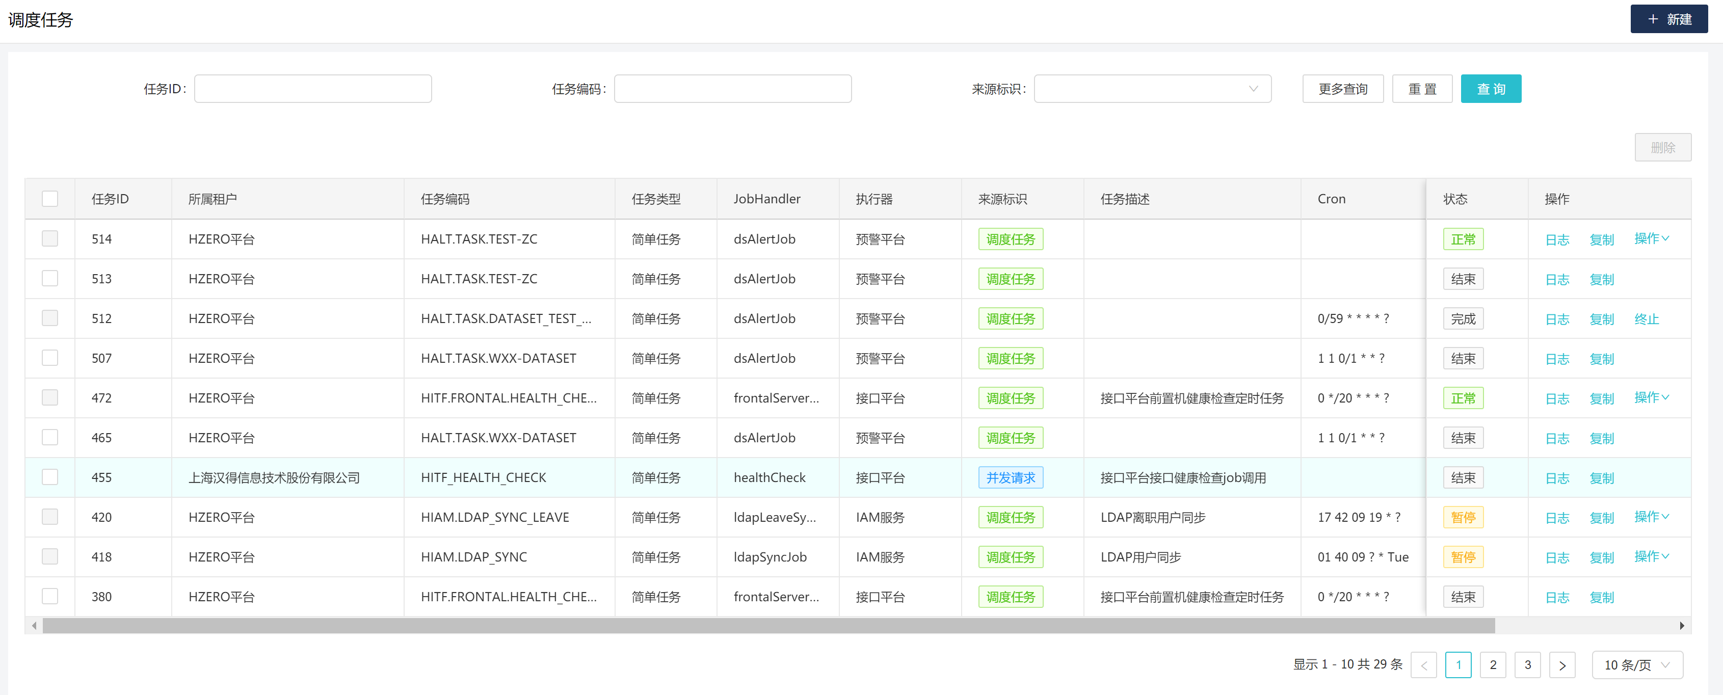This screenshot has height=695, width=1723.
Task: Check the row for task 418
Action: (49, 556)
